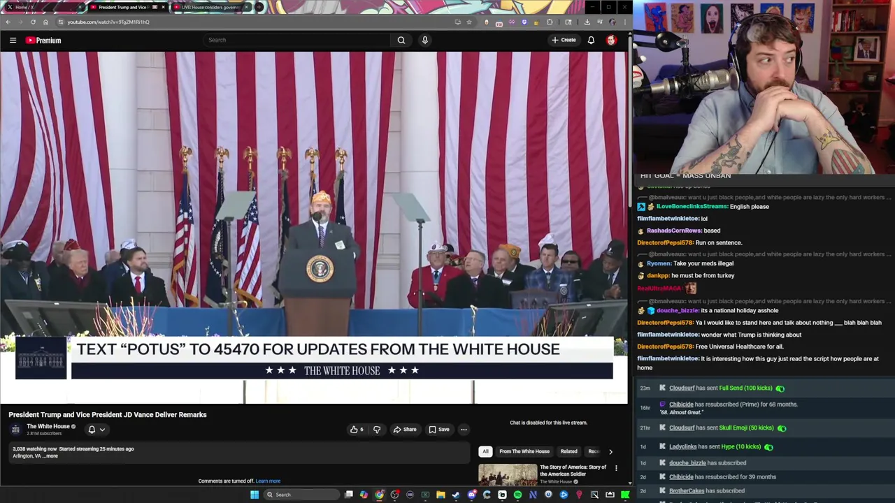
Task: Select the Related filter chip
Action: point(568,451)
